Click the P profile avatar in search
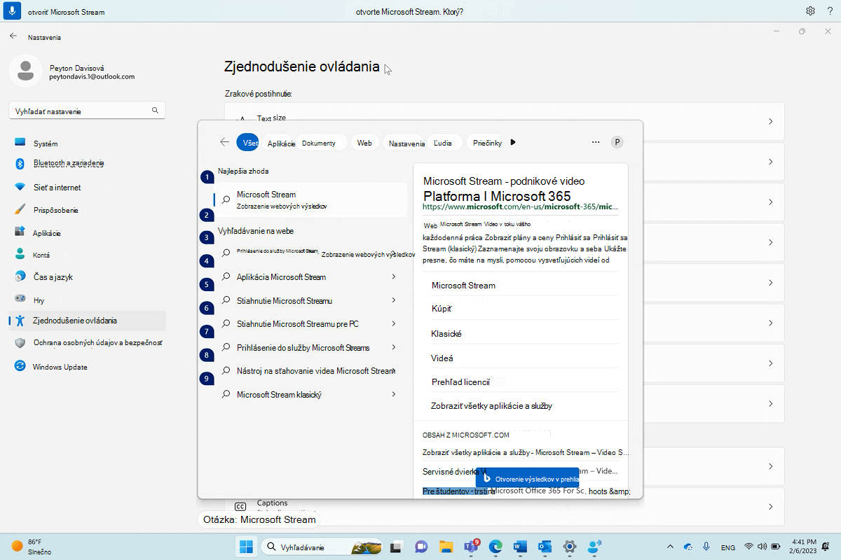 [617, 142]
